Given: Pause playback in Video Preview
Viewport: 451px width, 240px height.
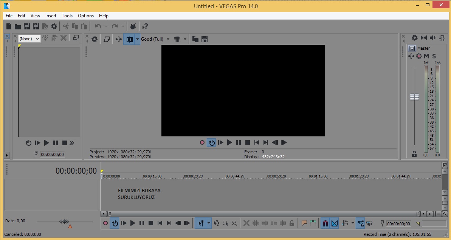Looking at the screenshot, I should point(239,142).
